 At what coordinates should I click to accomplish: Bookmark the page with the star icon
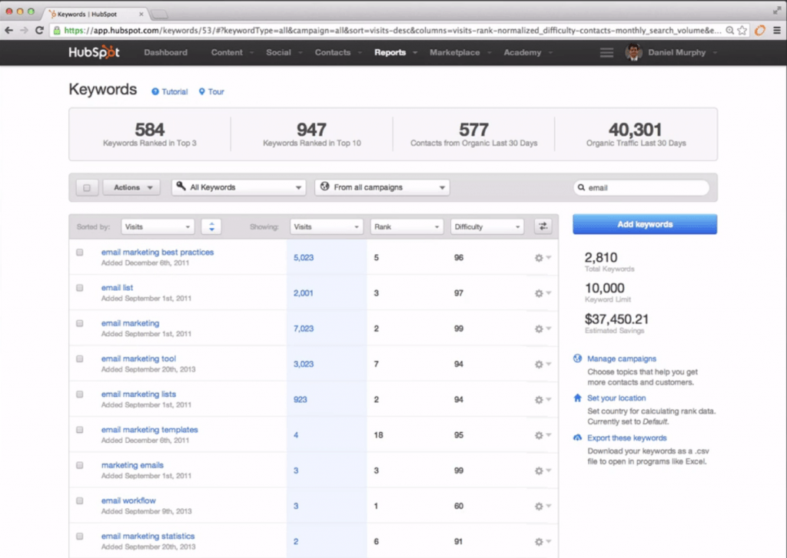click(x=742, y=31)
